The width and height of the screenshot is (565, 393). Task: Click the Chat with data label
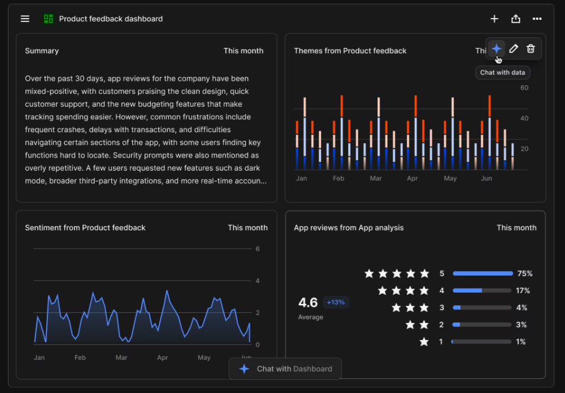tap(502, 72)
